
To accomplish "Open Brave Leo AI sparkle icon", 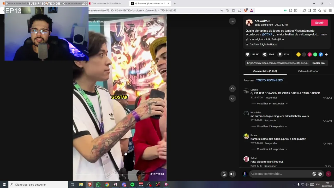I will [320, 10].
